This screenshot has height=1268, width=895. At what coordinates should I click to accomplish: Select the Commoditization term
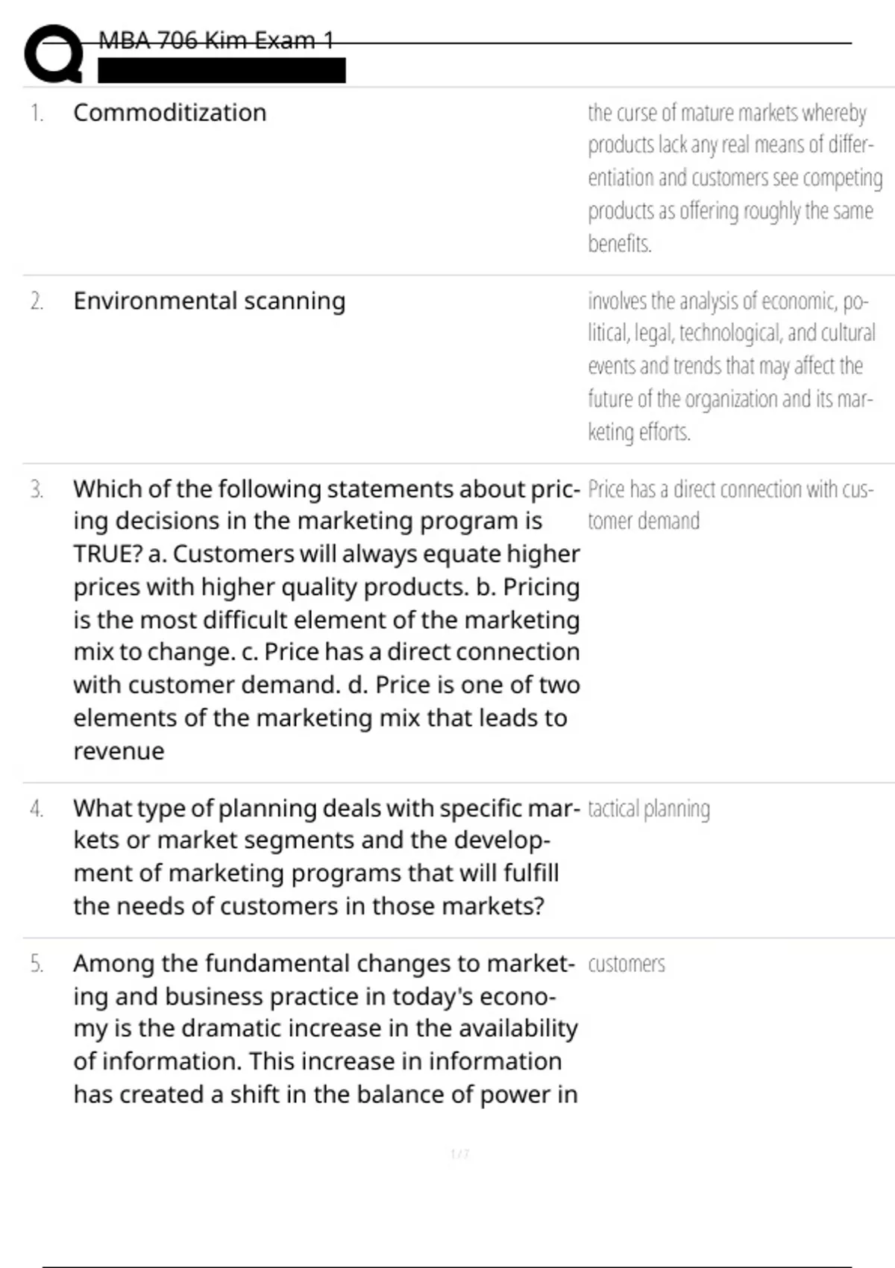169,113
